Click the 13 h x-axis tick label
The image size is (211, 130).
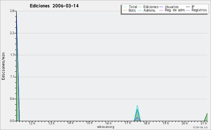(x=51, y=123)
